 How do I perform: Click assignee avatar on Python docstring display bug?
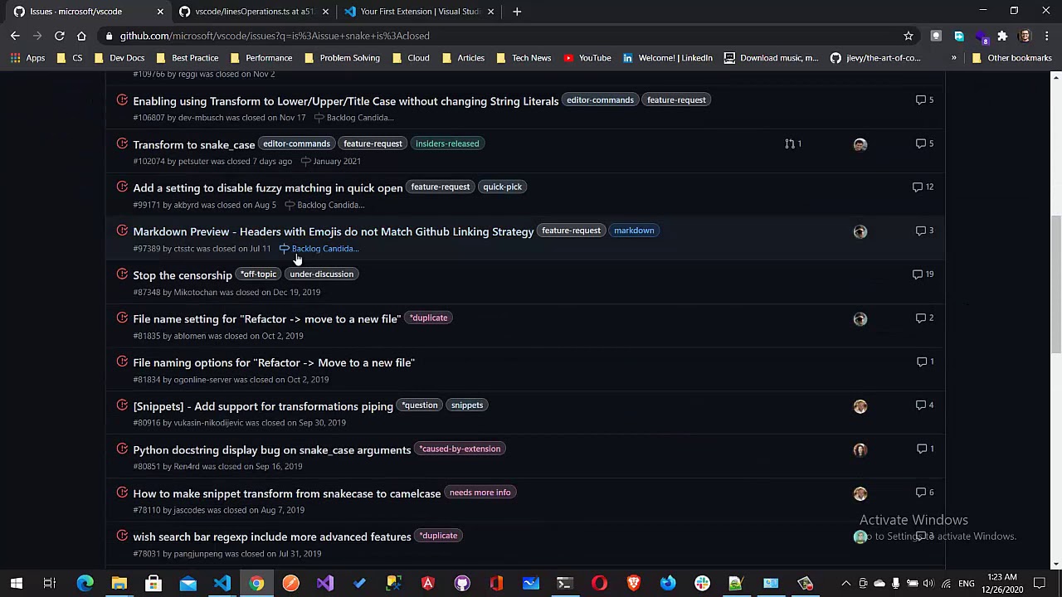tap(860, 449)
